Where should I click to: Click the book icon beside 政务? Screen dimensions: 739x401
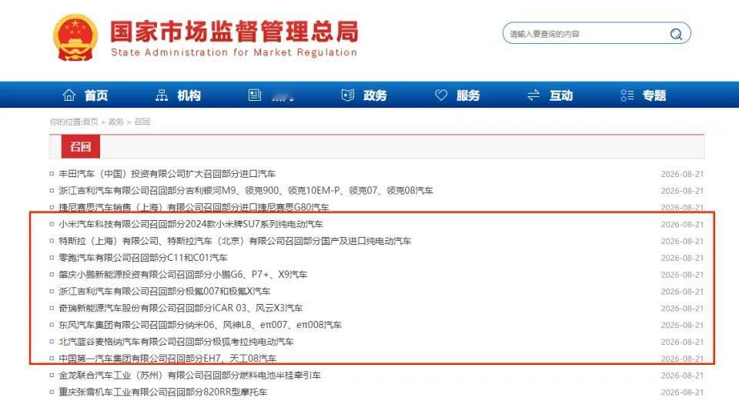pos(348,95)
